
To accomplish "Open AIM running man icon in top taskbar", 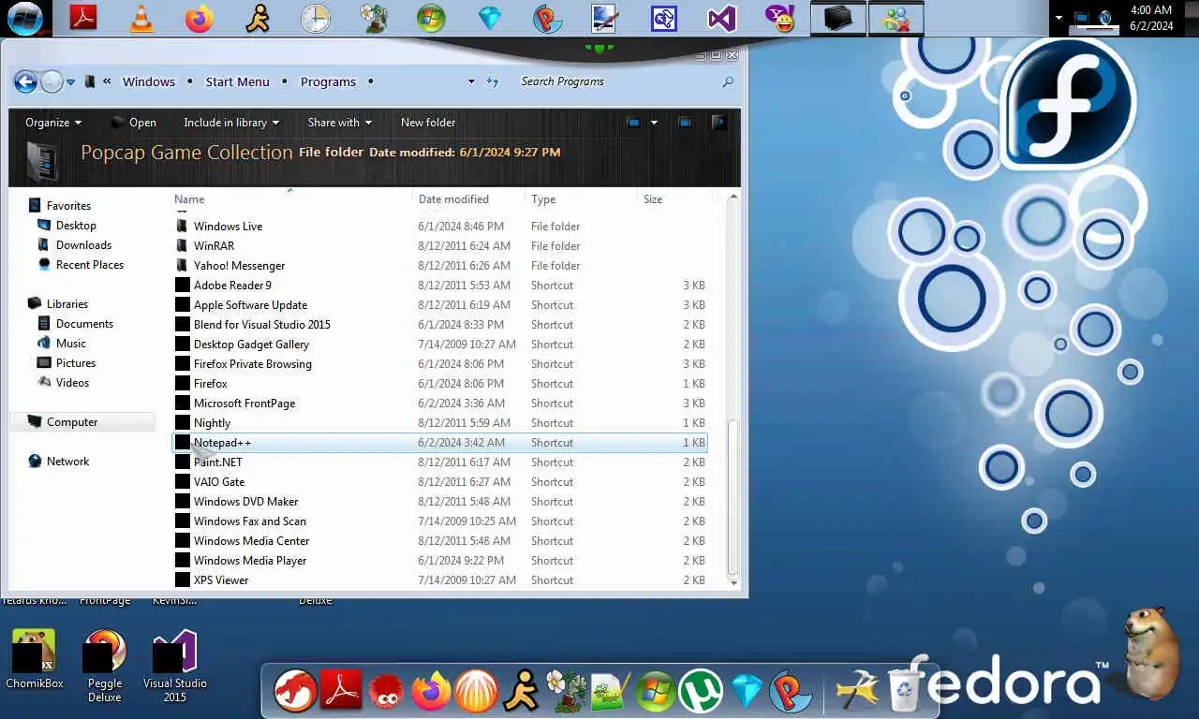I will 258,18.
